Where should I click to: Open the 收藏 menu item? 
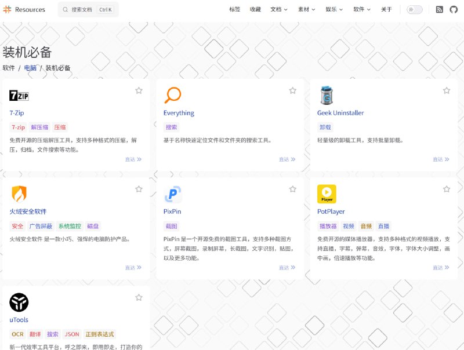click(255, 9)
